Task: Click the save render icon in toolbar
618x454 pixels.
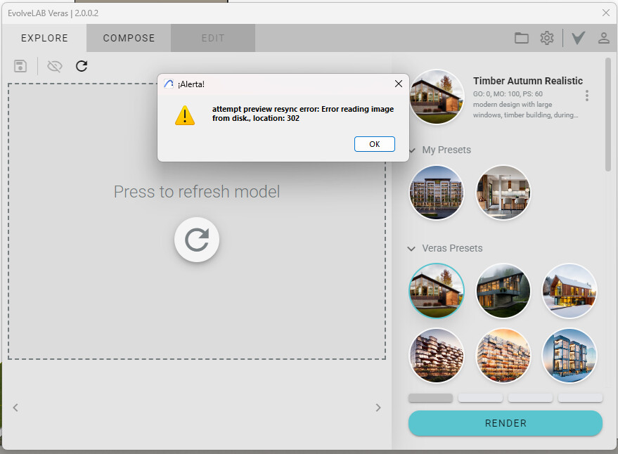Action: (x=20, y=66)
